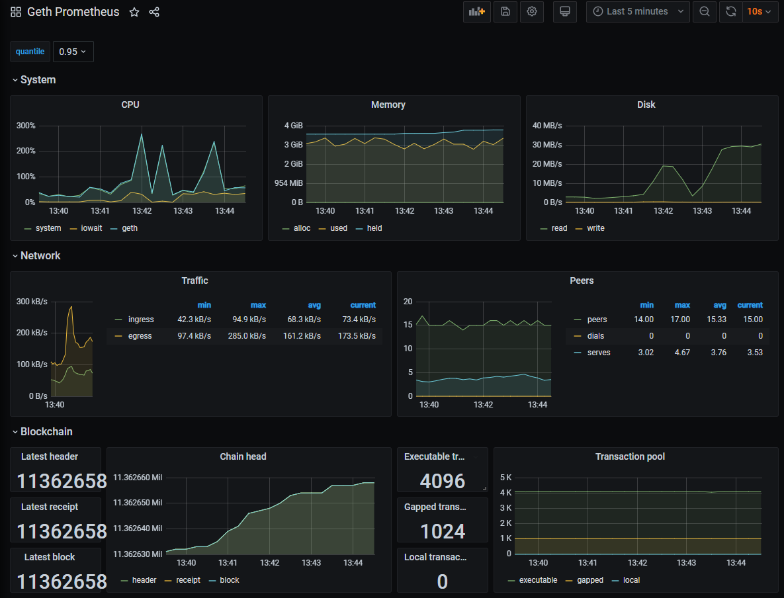Image resolution: width=784 pixels, height=598 pixels.
Task: Open the Memory panel title menu
Action: tap(388, 105)
